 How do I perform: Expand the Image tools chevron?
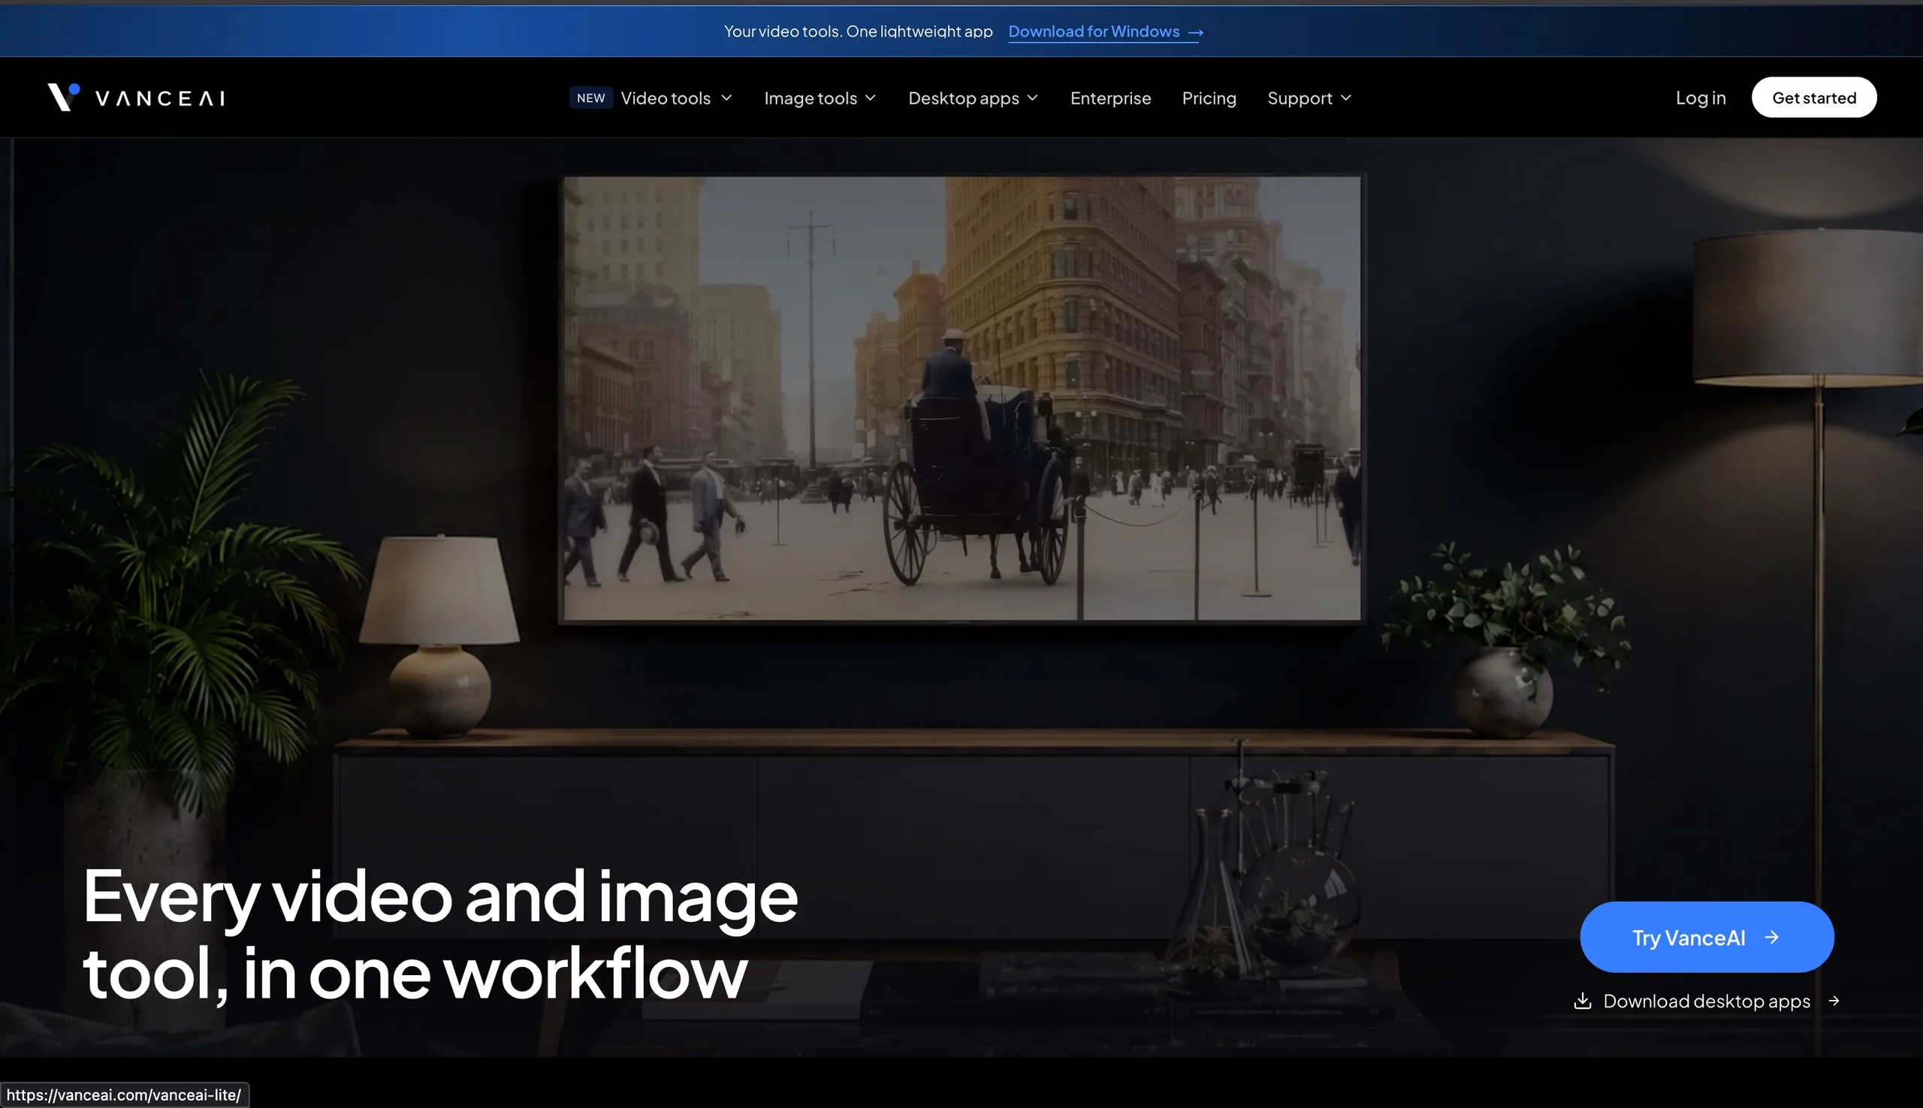870,98
